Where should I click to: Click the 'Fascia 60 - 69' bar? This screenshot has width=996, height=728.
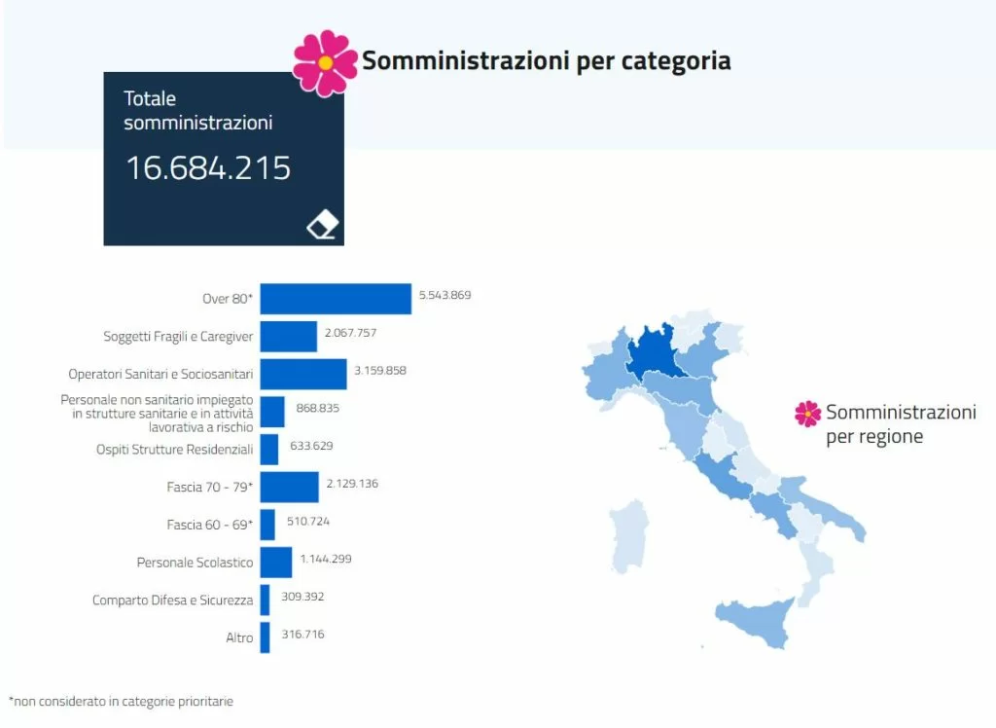click(x=267, y=525)
